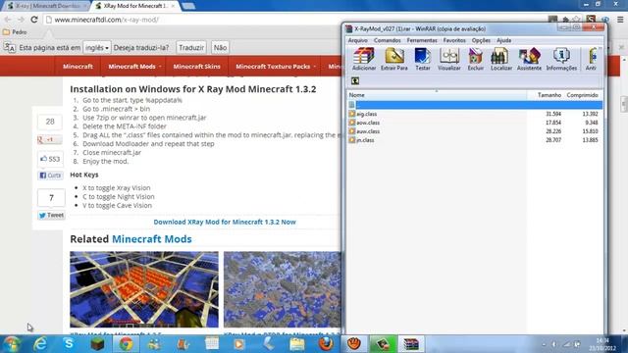This screenshot has width=628, height=353.
Task: Select the highlighted parent folder row in WinRAR
Action: click(475, 105)
